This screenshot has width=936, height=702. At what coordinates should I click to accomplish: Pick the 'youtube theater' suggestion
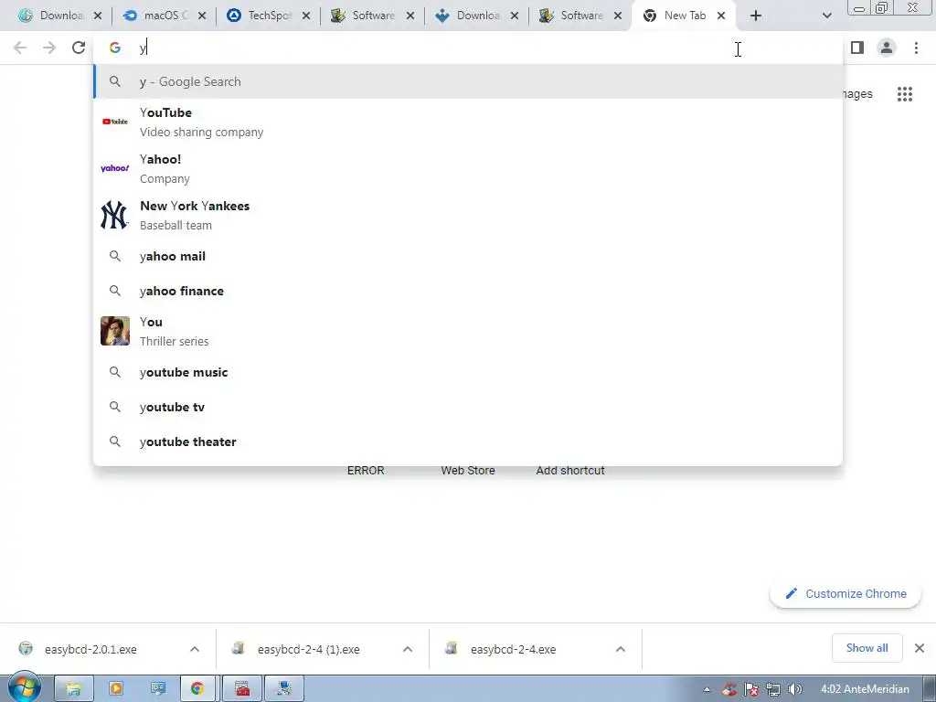coord(468,441)
